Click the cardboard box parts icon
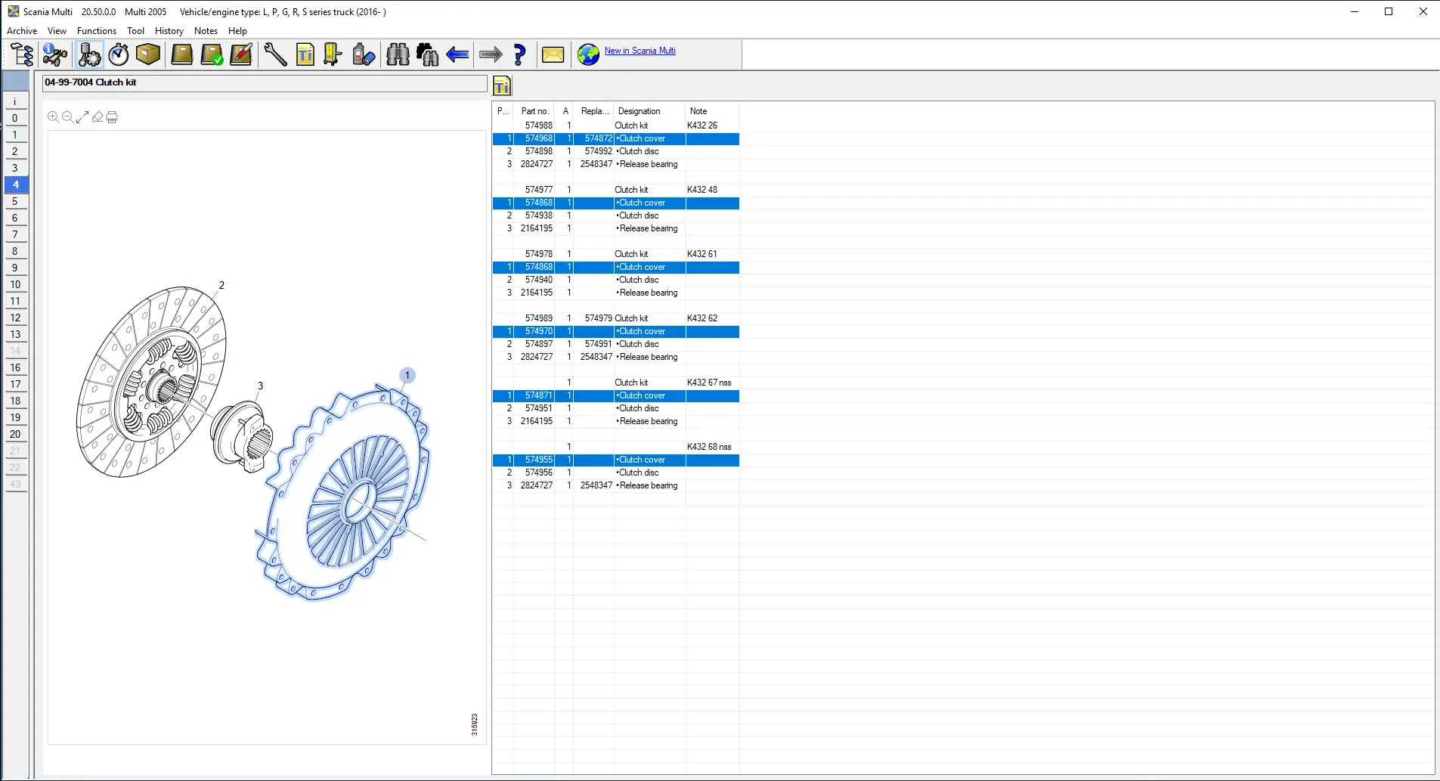This screenshot has height=781, width=1440. coord(148,54)
